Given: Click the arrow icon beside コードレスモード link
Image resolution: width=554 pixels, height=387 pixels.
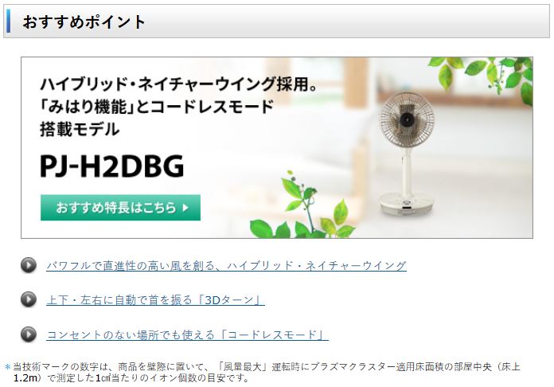Looking at the screenshot, I should click(29, 334).
